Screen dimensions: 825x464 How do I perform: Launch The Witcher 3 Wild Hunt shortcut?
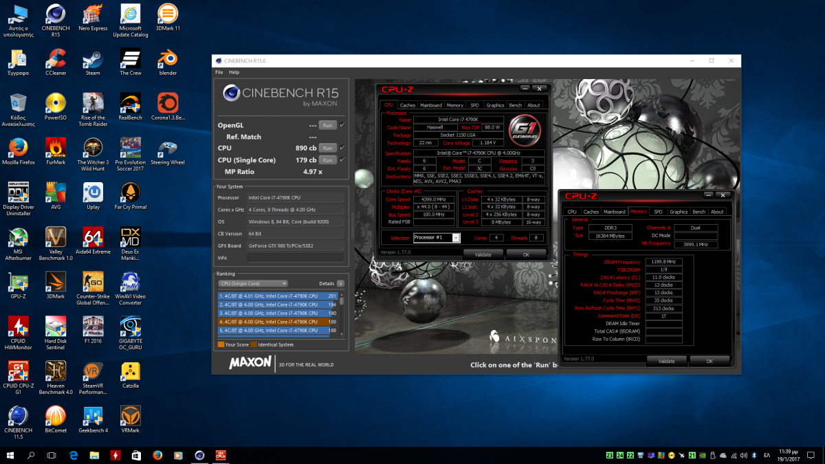[93, 155]
